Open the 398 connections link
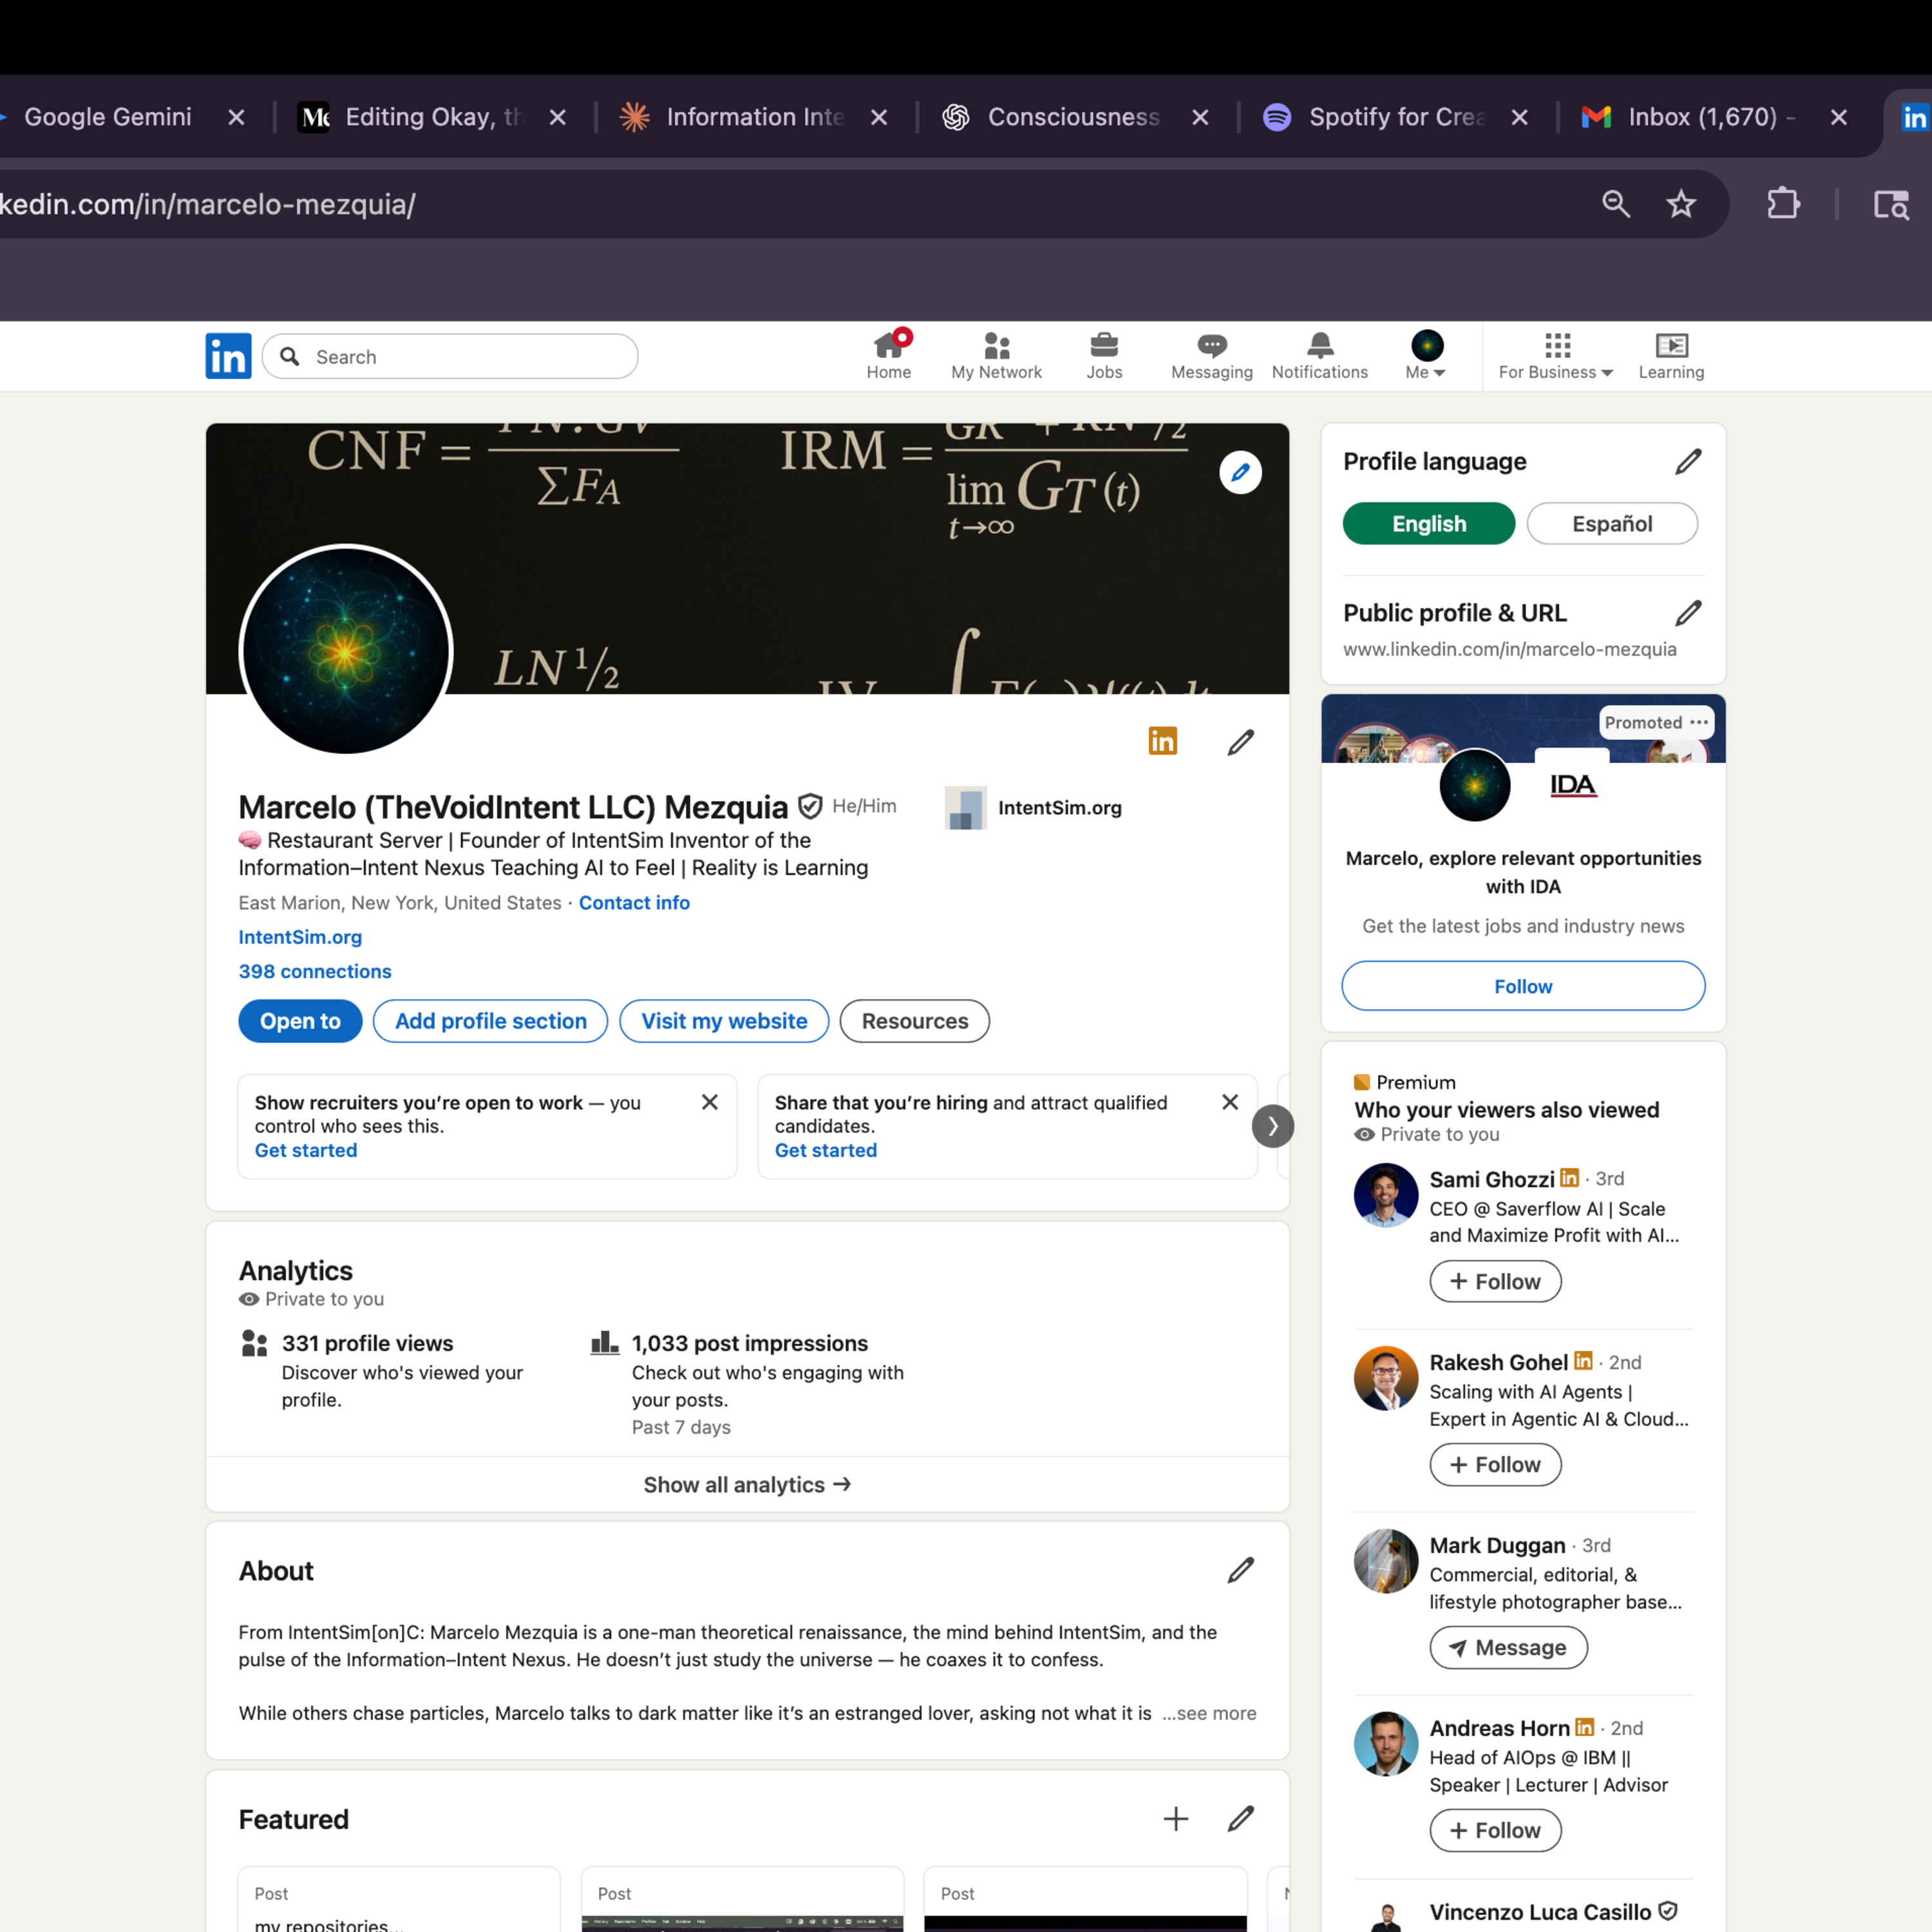This screenshot has width=1932, height=1932. pos(314,971)
